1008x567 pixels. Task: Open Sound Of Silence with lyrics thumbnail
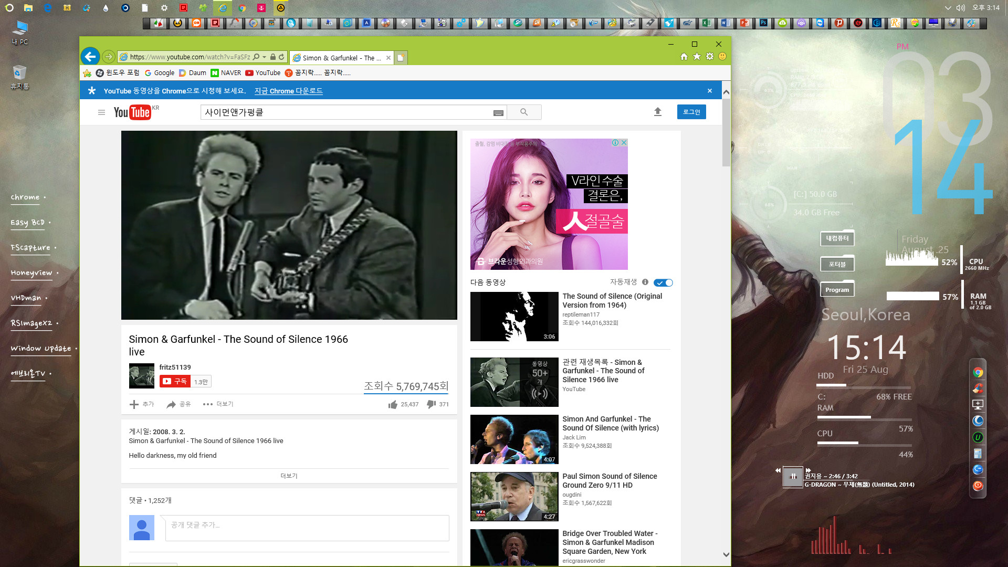[514, 439]
